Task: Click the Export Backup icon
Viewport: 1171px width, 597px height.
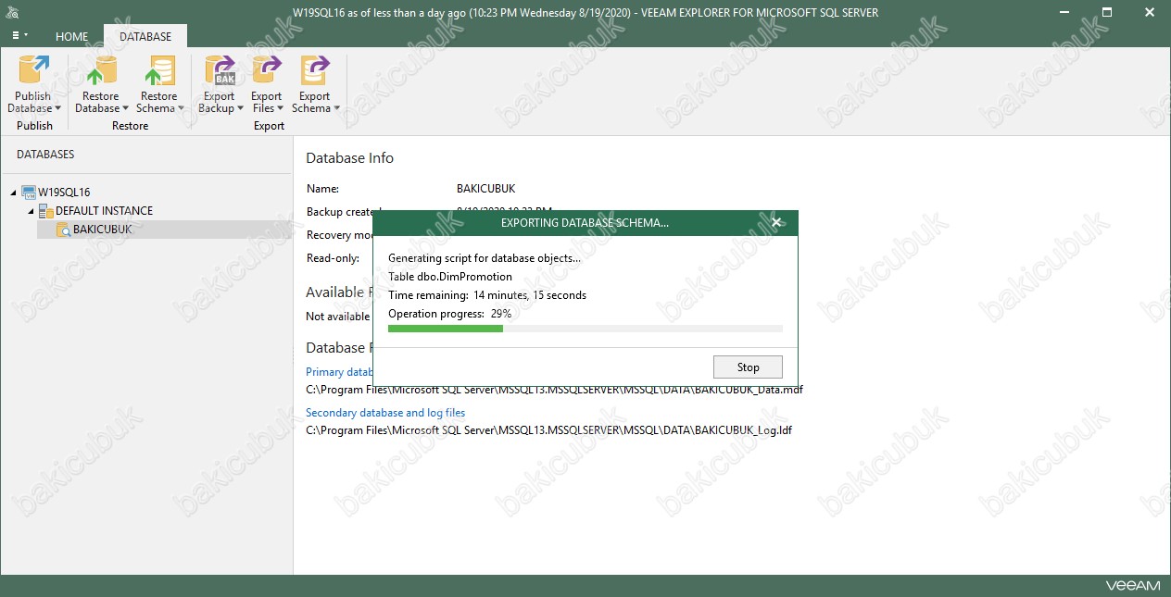Action: coord(220,71)
